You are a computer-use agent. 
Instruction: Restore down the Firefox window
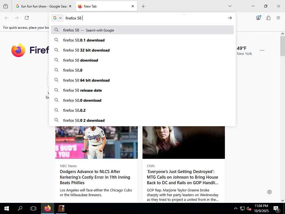pos(266,6)
